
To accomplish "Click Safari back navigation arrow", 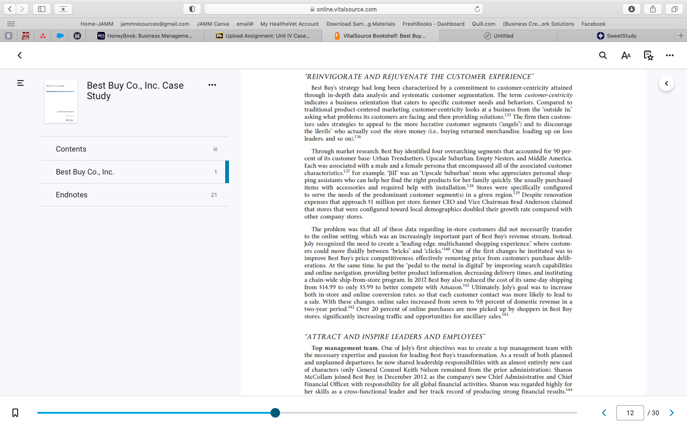I will point(10,9).
